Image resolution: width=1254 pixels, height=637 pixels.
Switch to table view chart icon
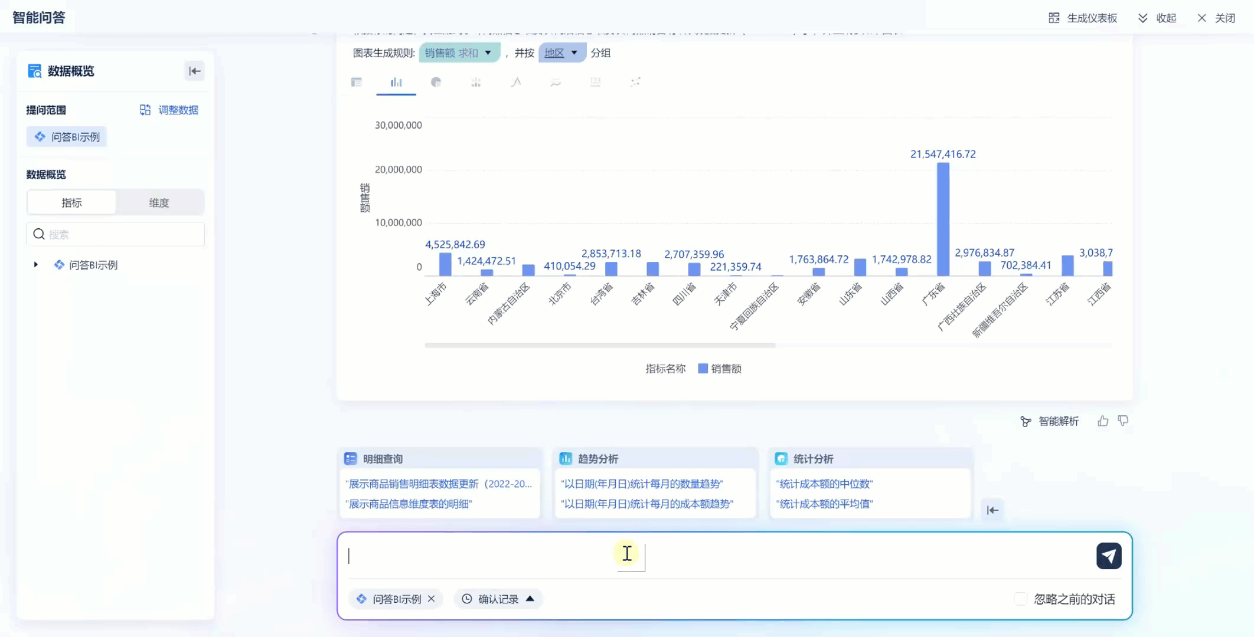[356, 82]
